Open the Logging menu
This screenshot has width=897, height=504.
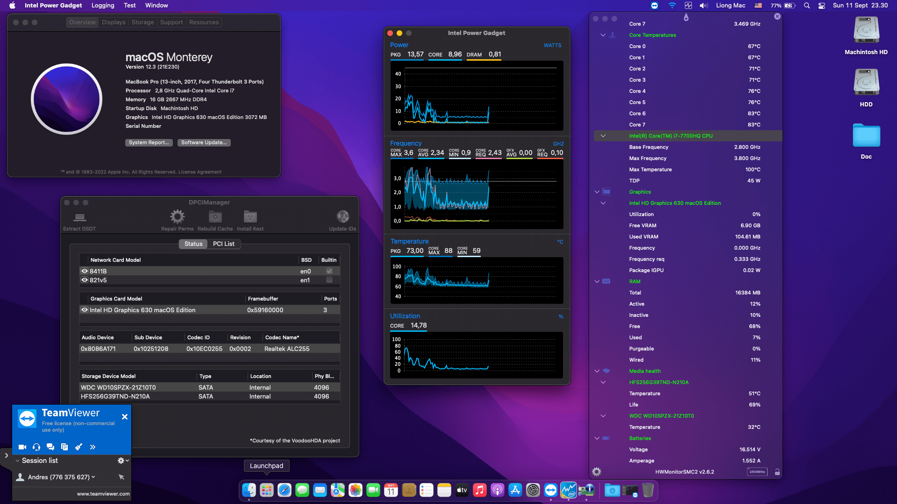(103, 6)
